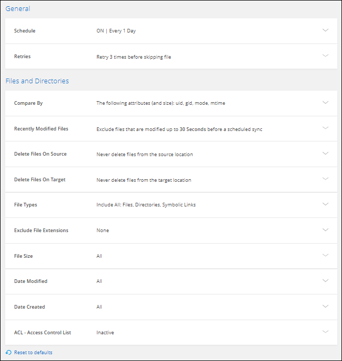This screenshot has height=361, width=342.
Task: Expand the Schedule row chevron
Action: click(x=325, y=30)
